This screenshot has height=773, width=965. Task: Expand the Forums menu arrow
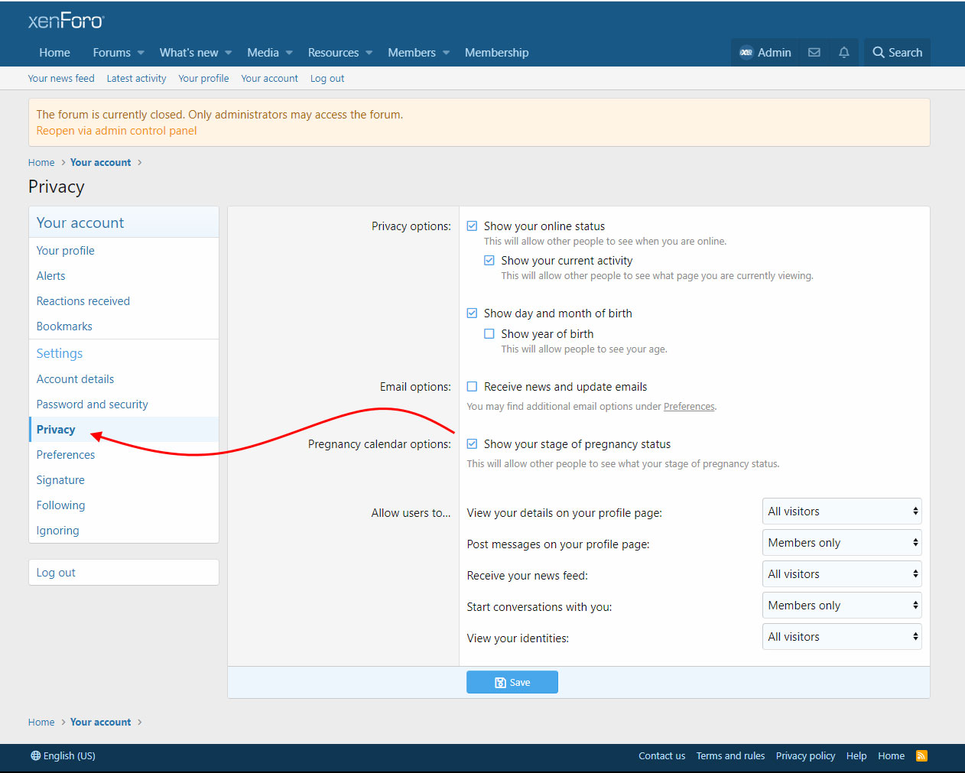pyautogui.click(x=141, y=53)
